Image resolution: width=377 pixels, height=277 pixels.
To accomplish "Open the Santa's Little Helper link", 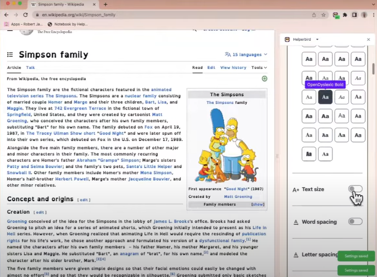I will (x=149, y=166).
